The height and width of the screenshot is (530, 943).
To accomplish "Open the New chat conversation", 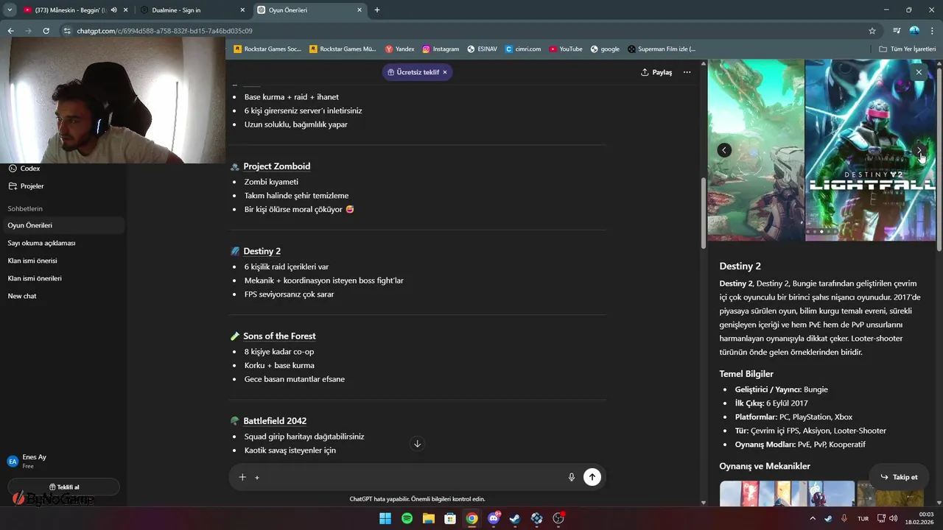I will point(63,296).
